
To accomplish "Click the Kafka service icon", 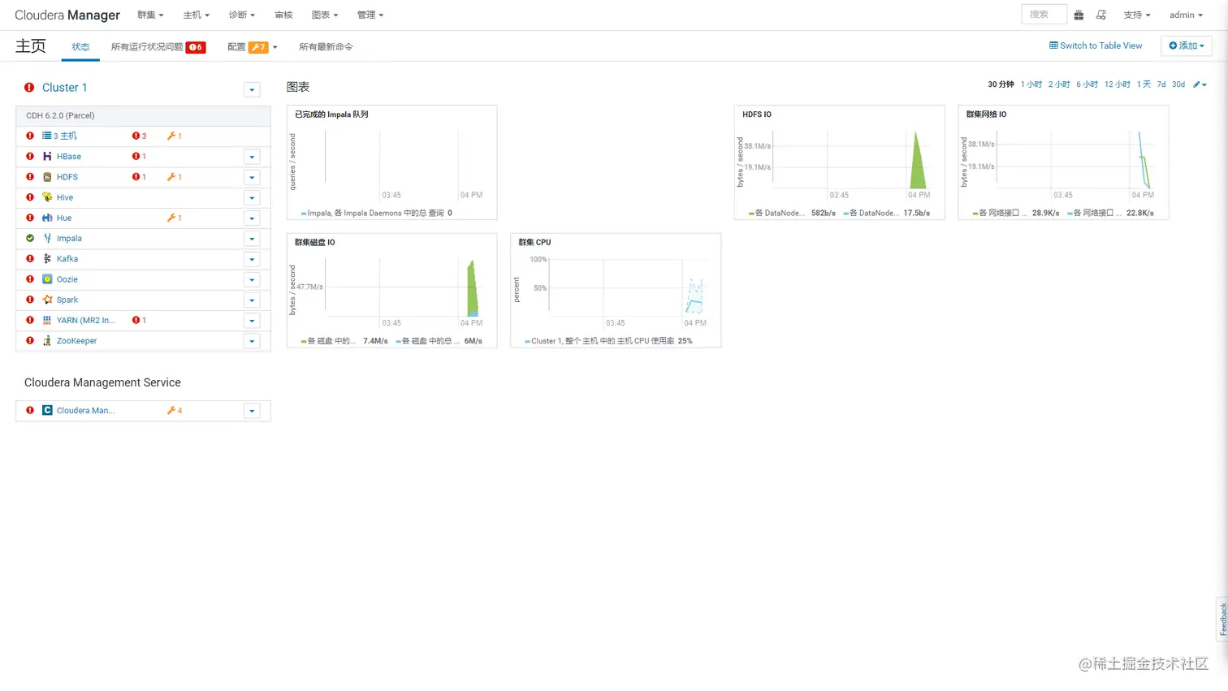I will [47, 259].
